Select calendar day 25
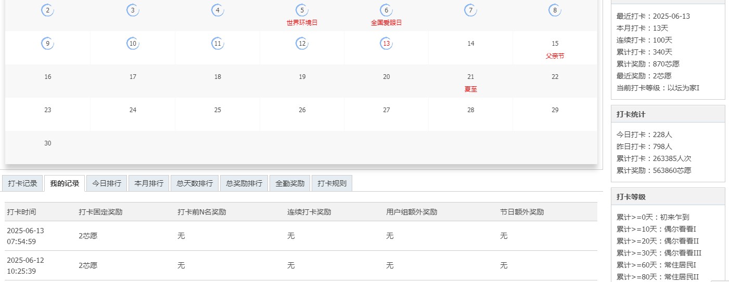The width and height of the screenshot is (729, 282). 218,110
